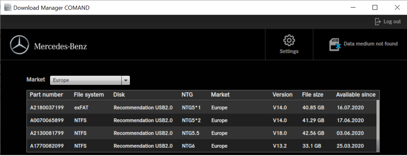Select part number A2180037199
The height and width of the screenshot is (156, 407).
pos(47,107)
